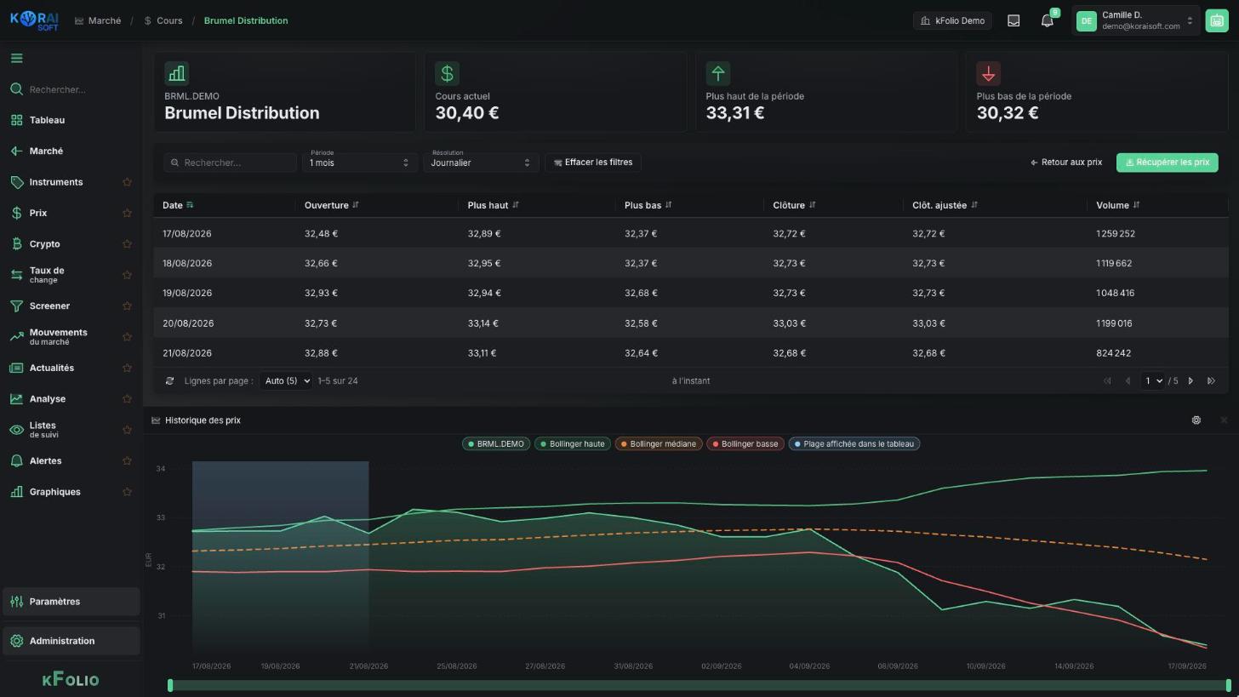This screenshot has width=1239, height=697.
Task: Click the right handle of chart range slider
Action: [1228, 685]
